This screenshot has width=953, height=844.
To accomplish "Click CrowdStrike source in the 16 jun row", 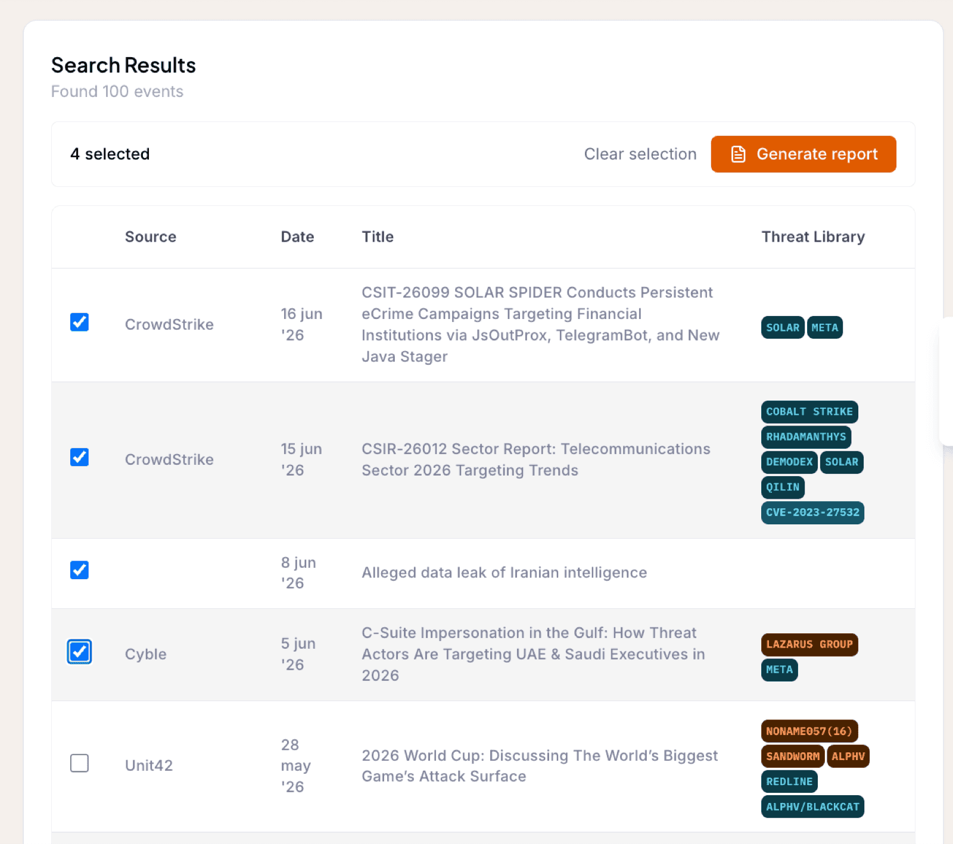I will click(x=169, y=324).
